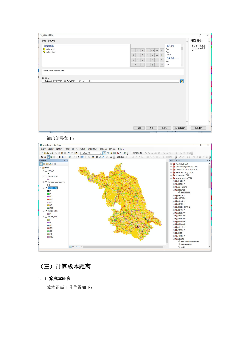250x354 pixels.
Task: Click the browse folder icon beside output raster path
Action: pyautogui.click(x=182, y=81)
